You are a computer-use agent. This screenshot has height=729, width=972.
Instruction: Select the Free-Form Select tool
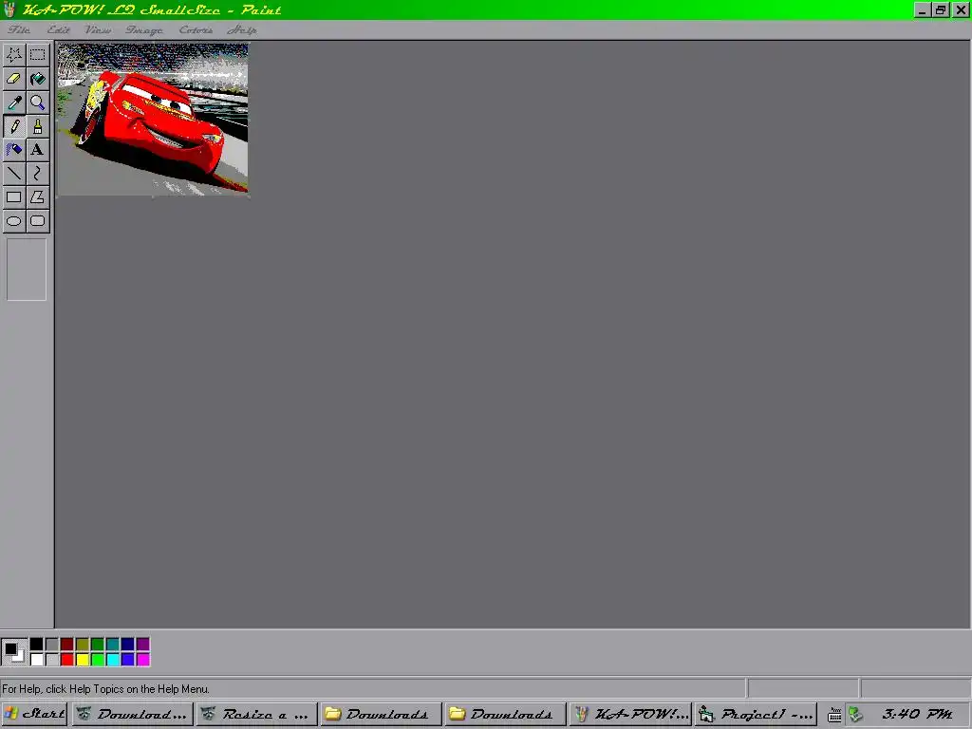click(x=14, y=55)
